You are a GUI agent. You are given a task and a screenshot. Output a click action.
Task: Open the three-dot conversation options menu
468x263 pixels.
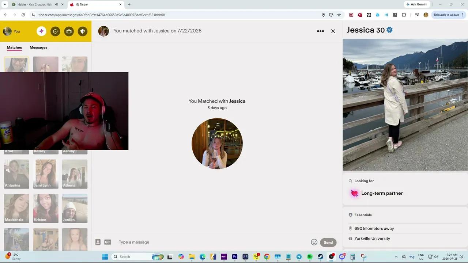[320, 31]
